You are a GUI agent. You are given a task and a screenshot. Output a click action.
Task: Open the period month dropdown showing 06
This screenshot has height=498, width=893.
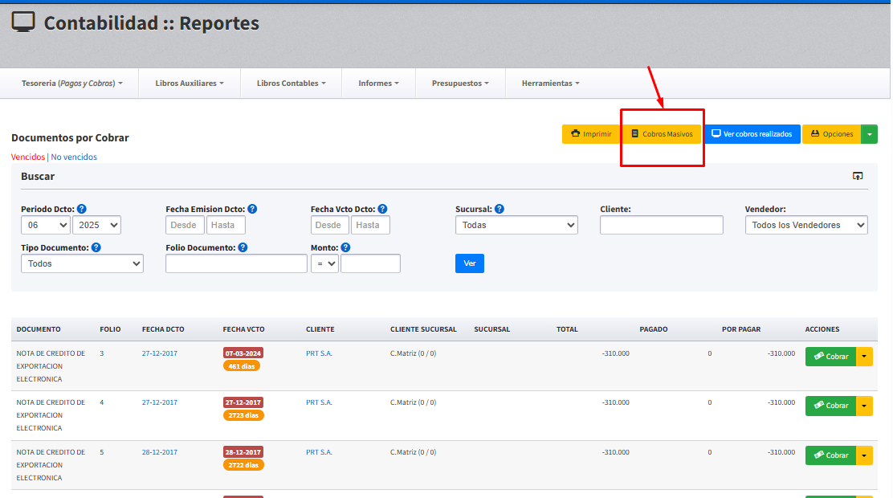[46, 225]
